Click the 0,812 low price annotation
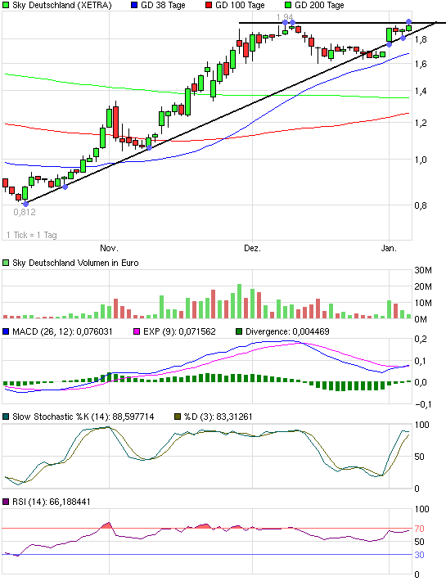Viewport: 446px width, 581px height. click(25, 212)
